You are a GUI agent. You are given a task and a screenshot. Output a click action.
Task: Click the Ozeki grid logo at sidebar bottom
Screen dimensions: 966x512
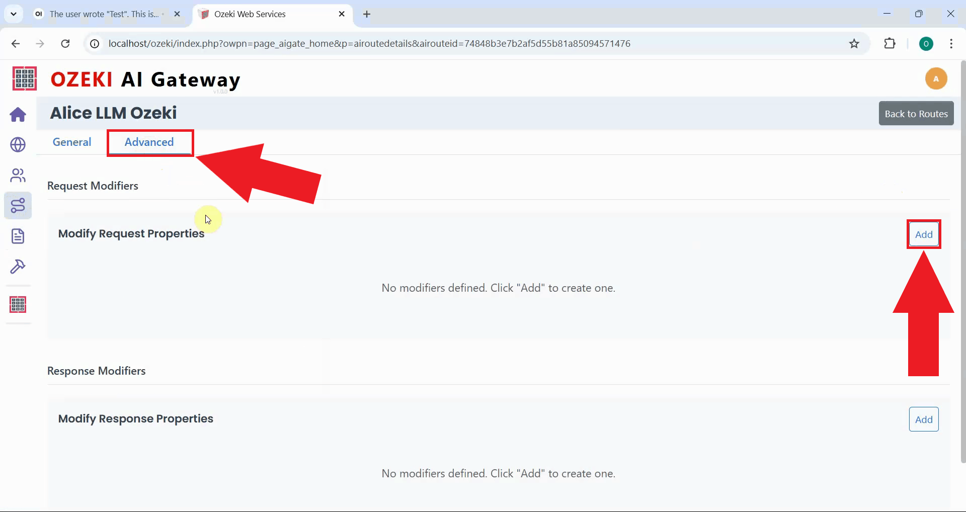click(x=18, y=304)
